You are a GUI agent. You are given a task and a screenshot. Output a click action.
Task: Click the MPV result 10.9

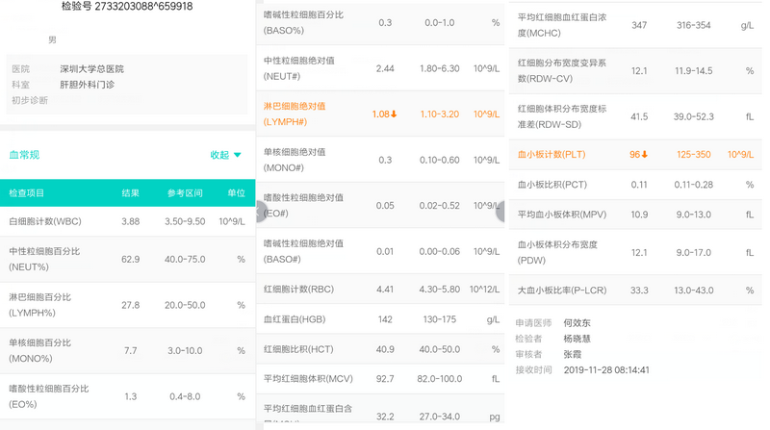(x=639, y=215)
